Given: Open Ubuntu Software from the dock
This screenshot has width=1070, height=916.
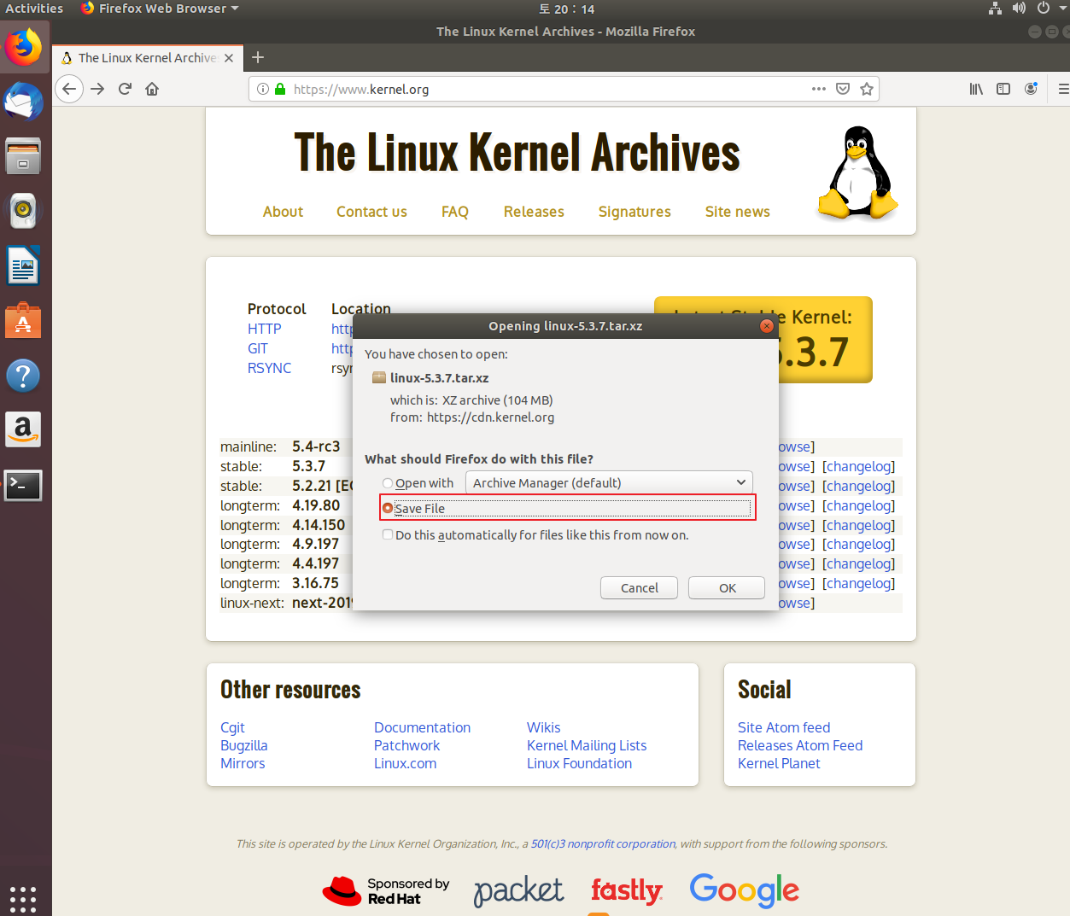Looking at the screenshot, I should point(23,321).
